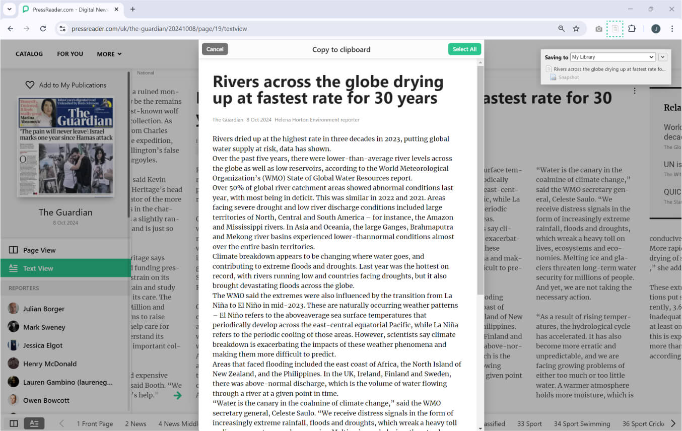Click the green arrow icon below the article column
The width and height of the screenshot is (682, 431).
177,395
